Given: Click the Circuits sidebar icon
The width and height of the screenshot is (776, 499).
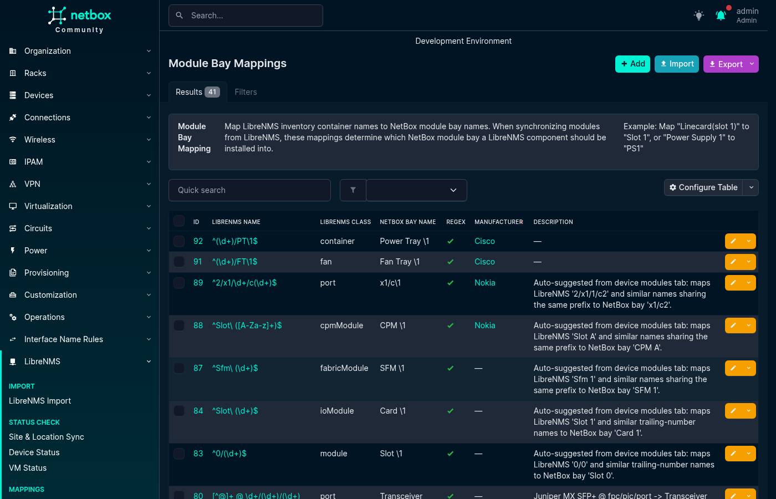Looking at the screenshot, I should (x=13, y=228).
